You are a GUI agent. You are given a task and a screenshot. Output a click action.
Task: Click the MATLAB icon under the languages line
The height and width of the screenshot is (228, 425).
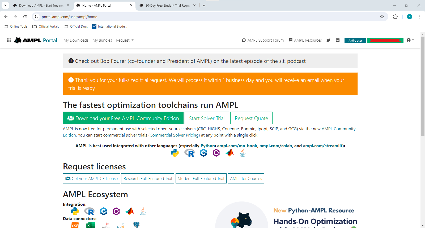tap(229, 153)
